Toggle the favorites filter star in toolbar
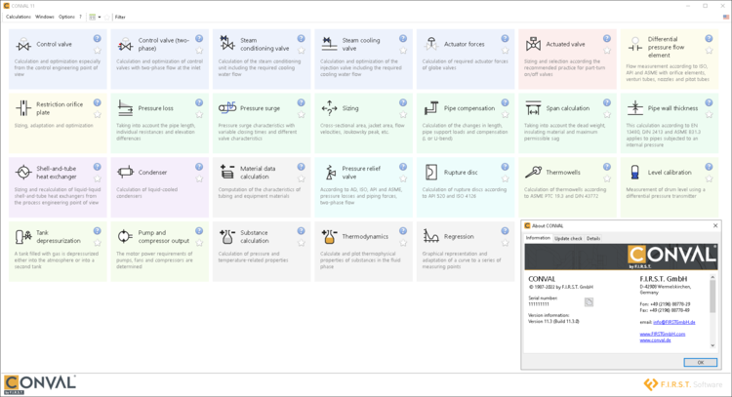 click(107, 17)
